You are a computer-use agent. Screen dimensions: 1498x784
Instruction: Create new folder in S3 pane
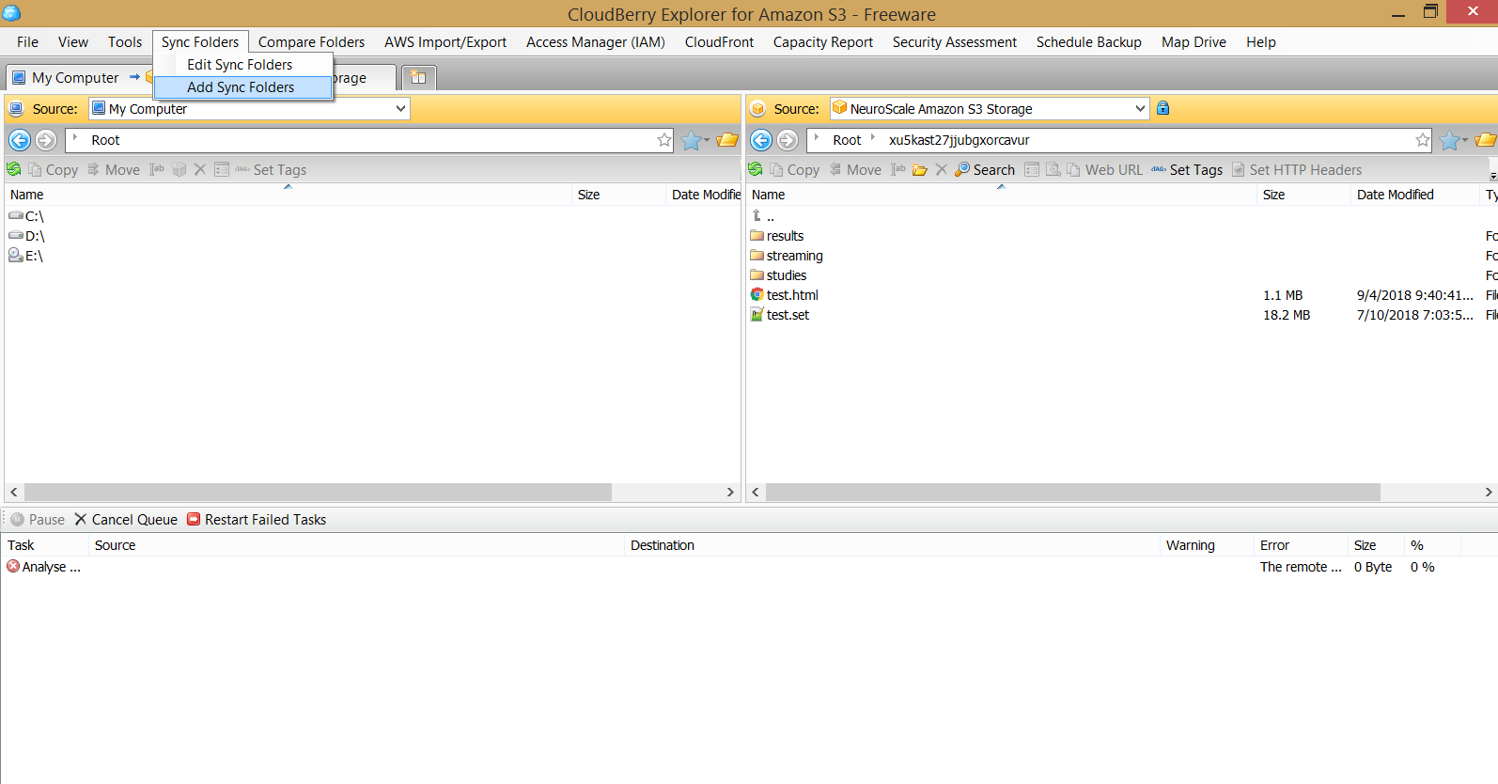(920, 169)
